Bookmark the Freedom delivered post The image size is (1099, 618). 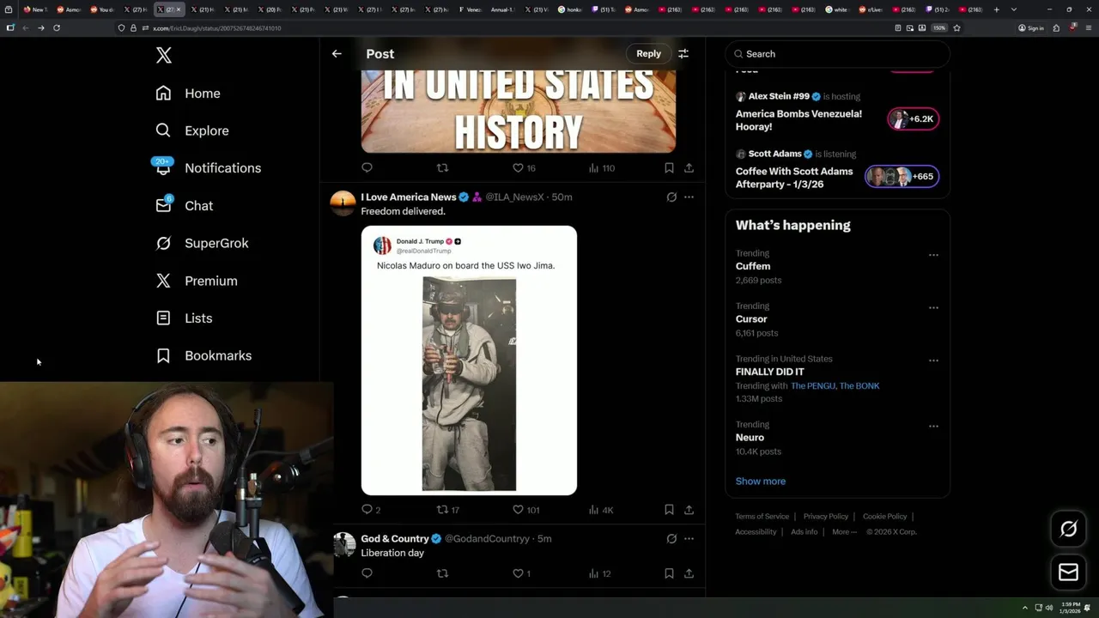click(669, 510)
